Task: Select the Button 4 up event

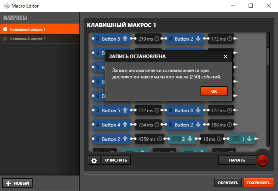Action: point(112,125)
